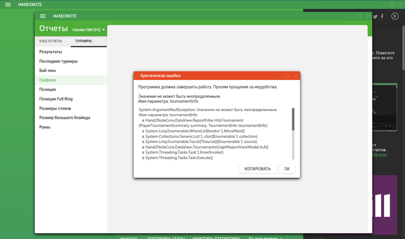Screen dimensions: 405x239
Task: Click scrollbar of background right panel
Action: point(403,47)
